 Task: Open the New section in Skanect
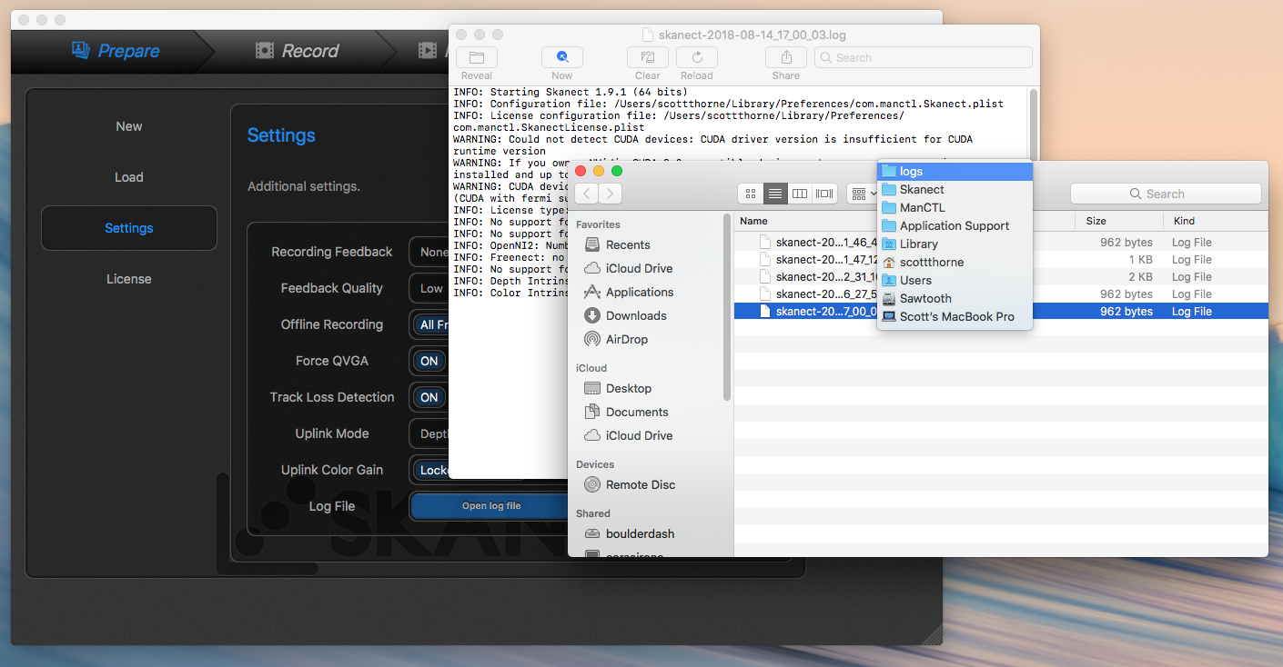pyautogui.click(x=129, y=126)
